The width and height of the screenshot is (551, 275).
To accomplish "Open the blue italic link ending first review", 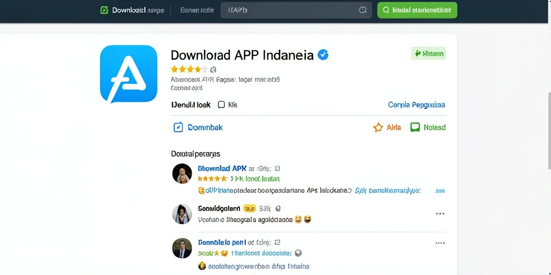I will point(387,191).
